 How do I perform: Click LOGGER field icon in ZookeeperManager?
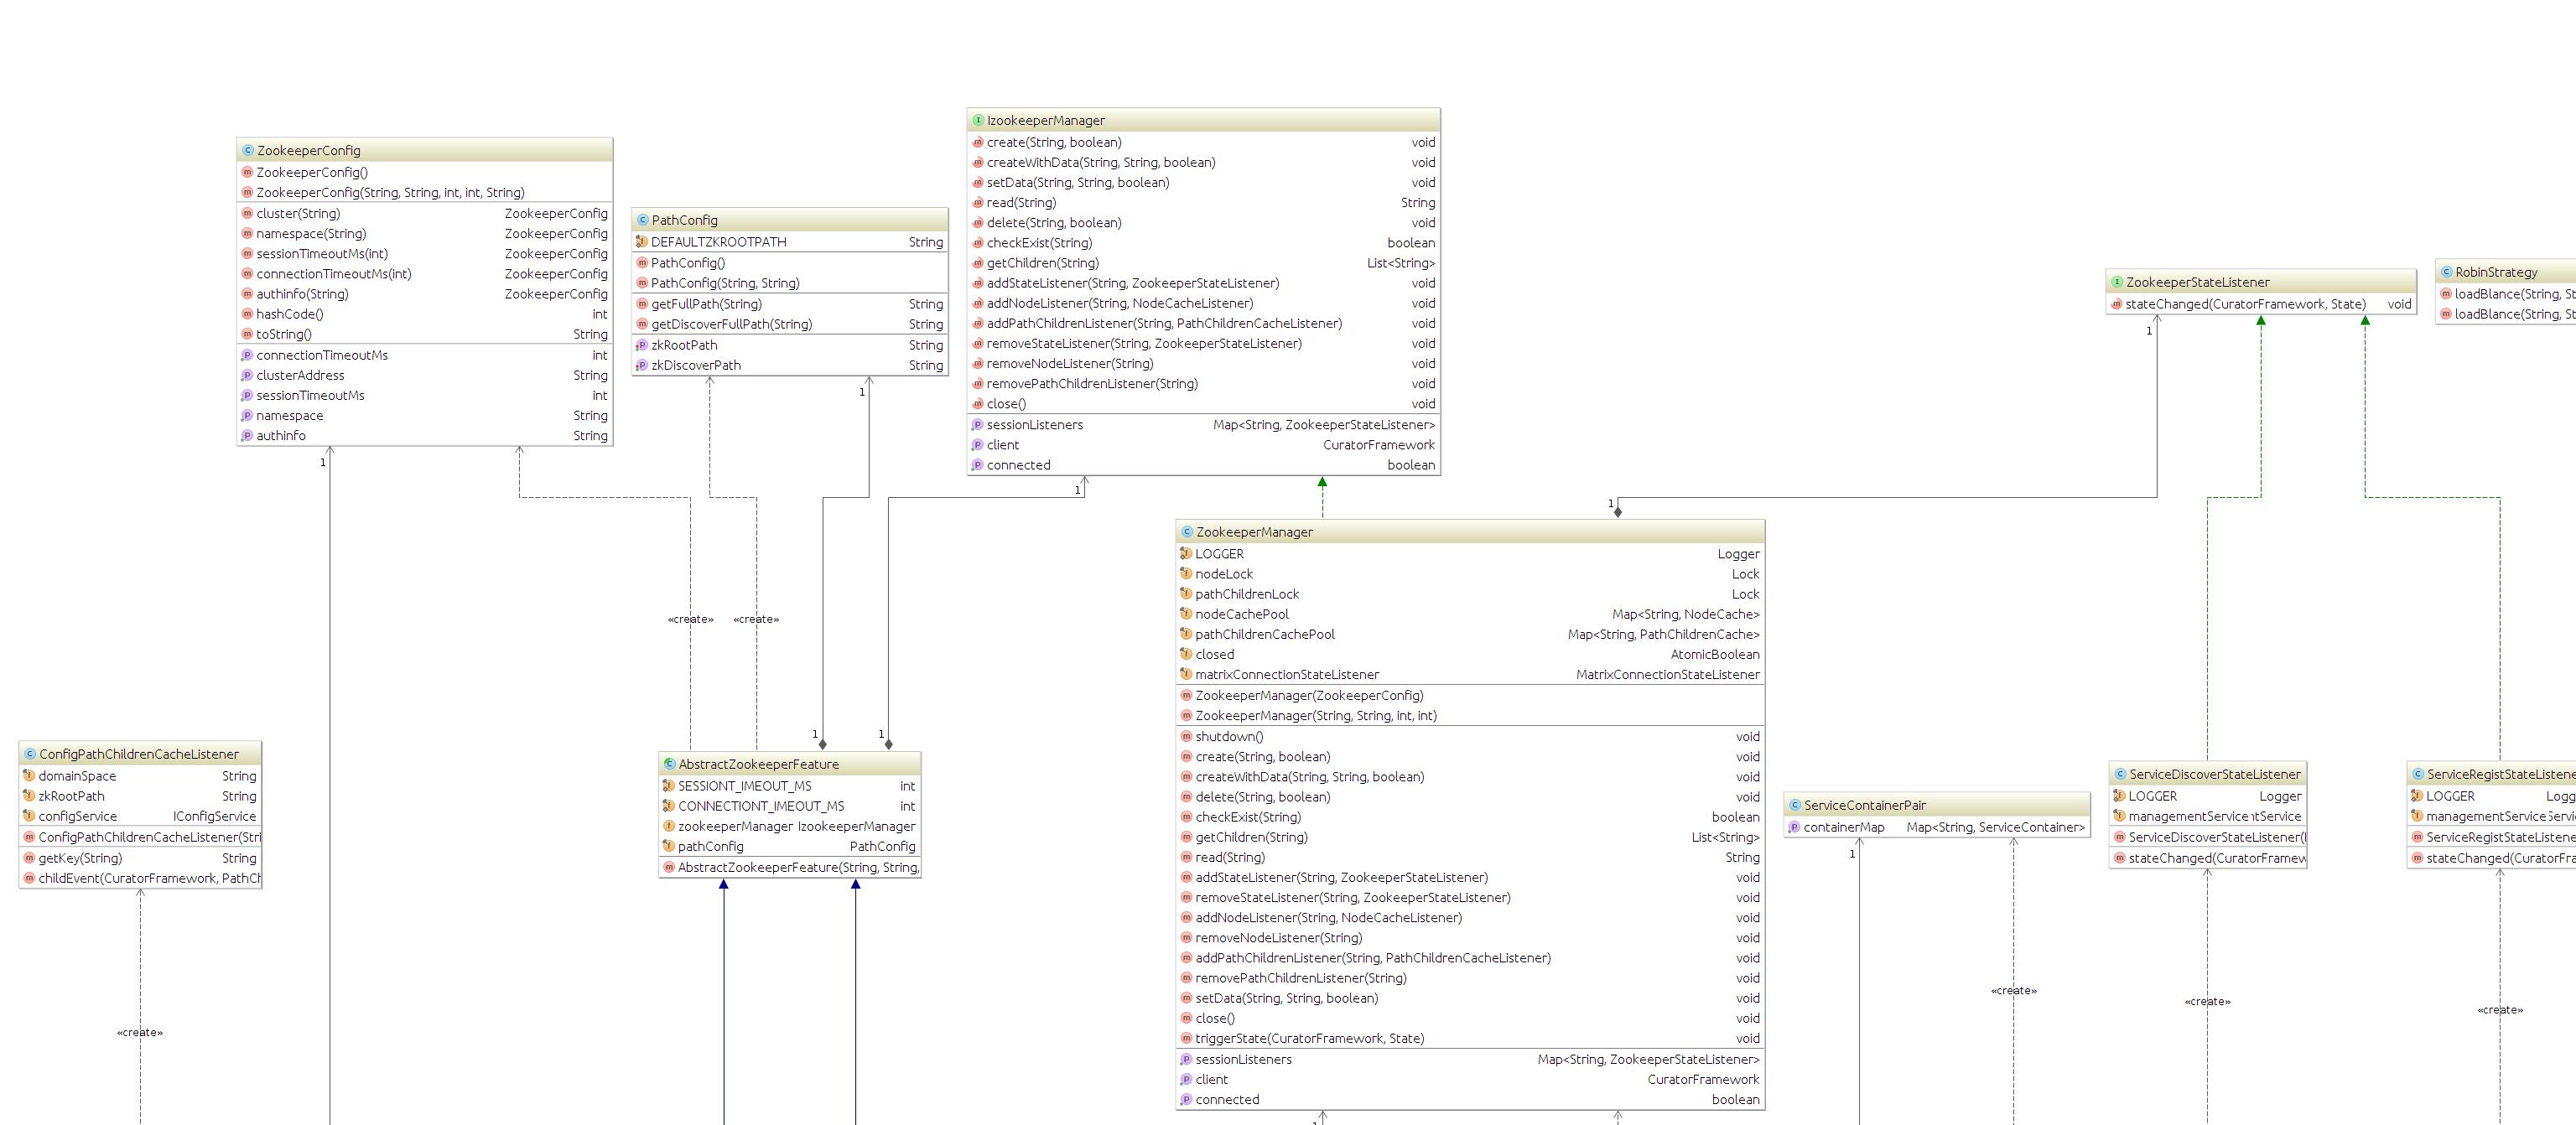(1186, 554)
